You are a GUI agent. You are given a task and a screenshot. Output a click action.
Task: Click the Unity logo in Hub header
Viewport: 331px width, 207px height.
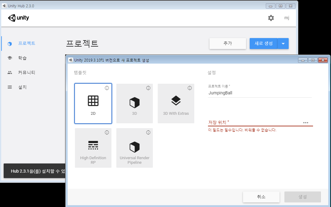point(18,18)
